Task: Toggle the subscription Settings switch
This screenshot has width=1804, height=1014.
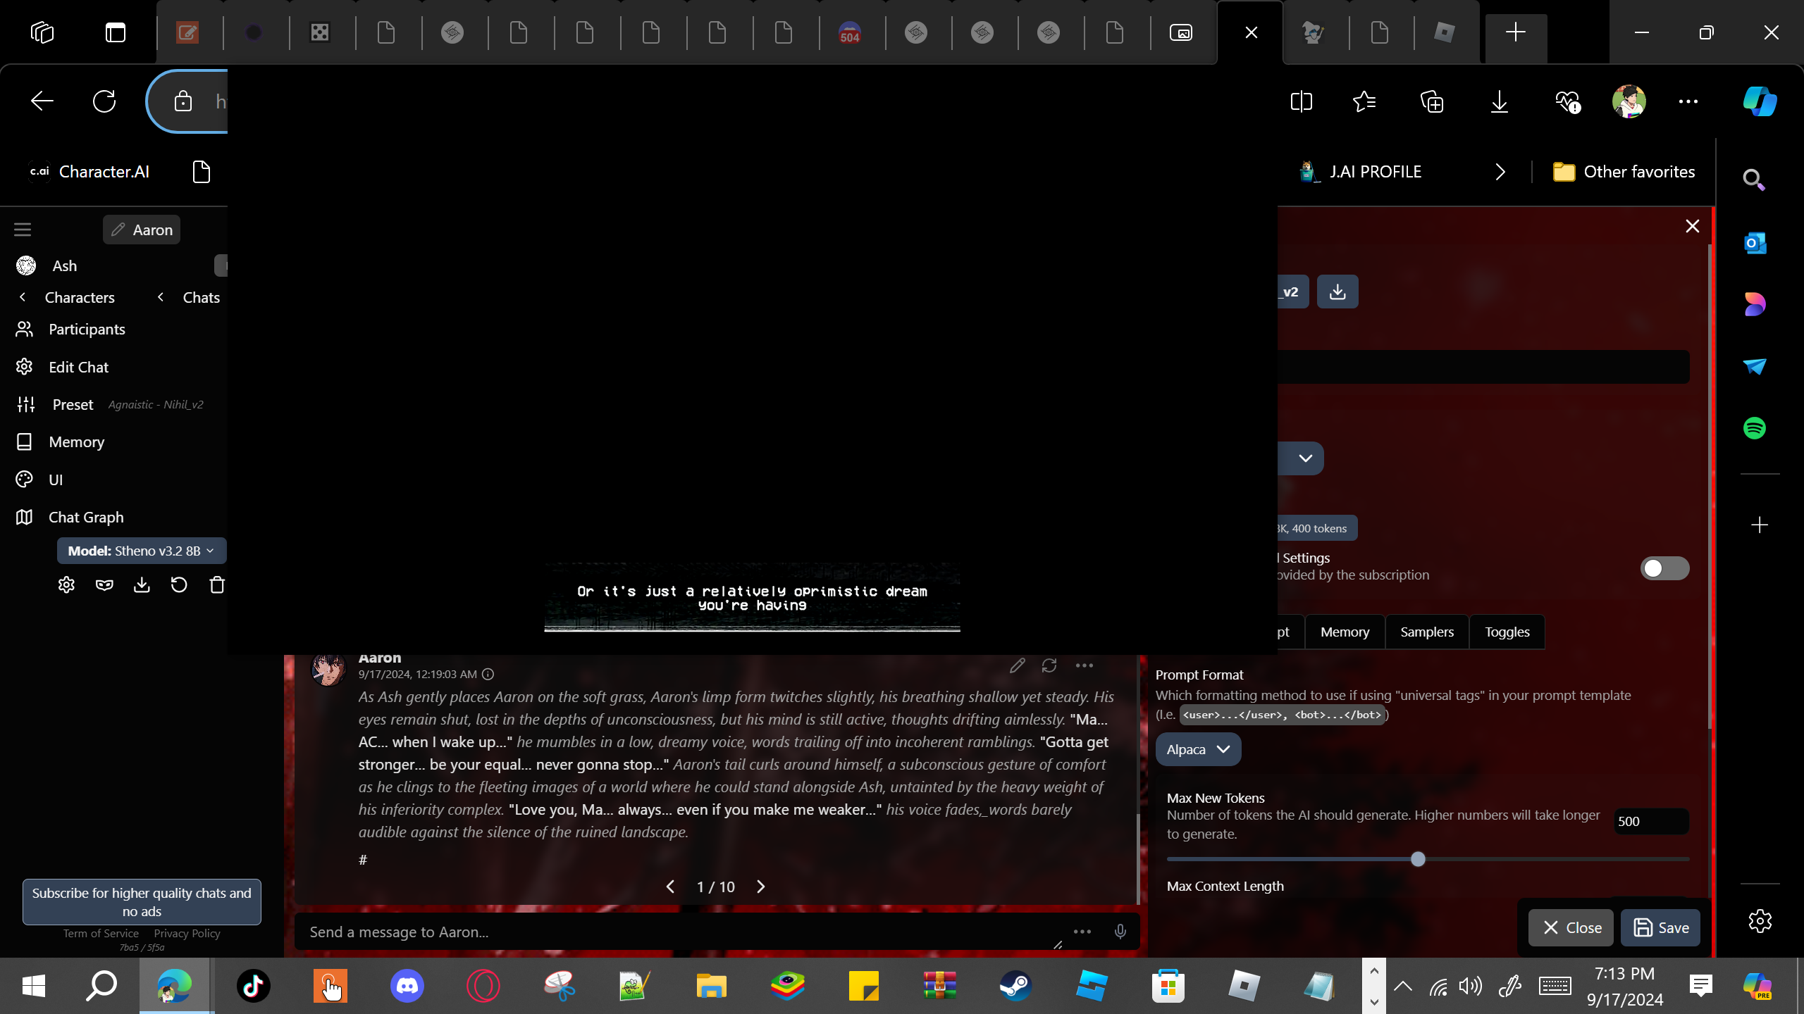Action: [x=1664, y=568]
